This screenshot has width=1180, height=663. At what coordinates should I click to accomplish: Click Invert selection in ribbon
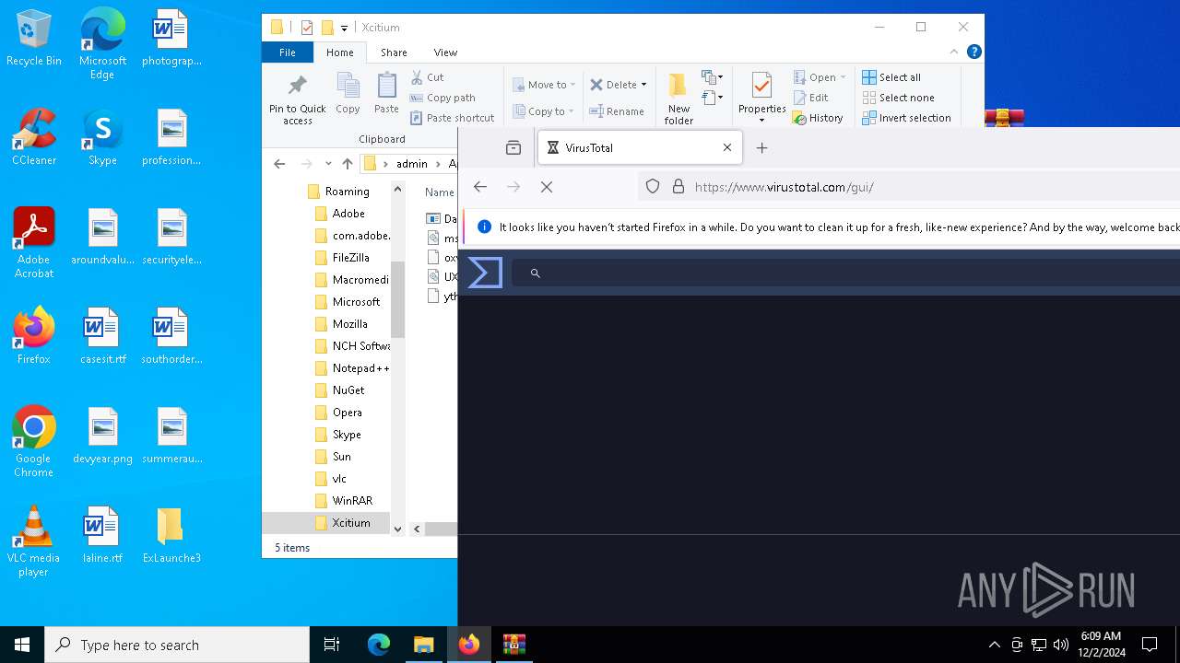[x=906, y=118]
